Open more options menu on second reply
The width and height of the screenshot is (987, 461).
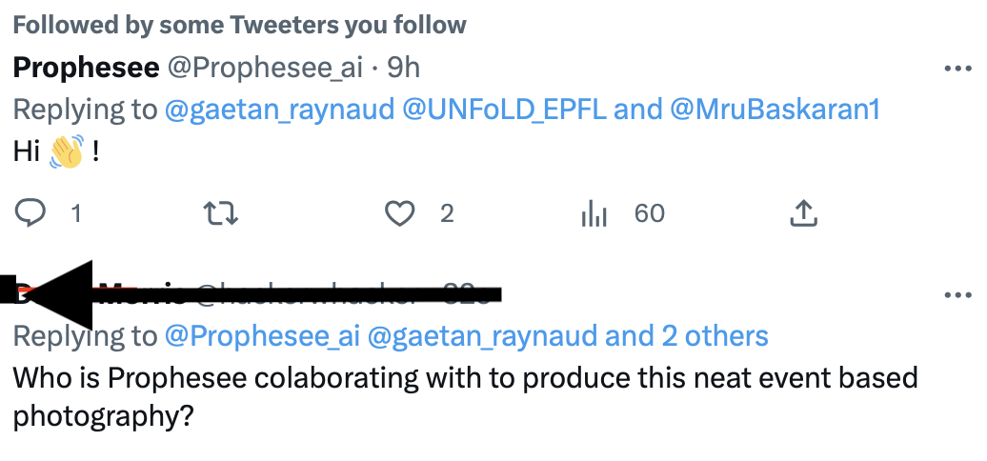coord(956,295)
